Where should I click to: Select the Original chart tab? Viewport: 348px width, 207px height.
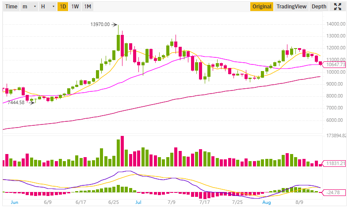pyautogui.click(x=262, y=7)
